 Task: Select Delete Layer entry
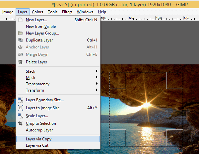58,62
